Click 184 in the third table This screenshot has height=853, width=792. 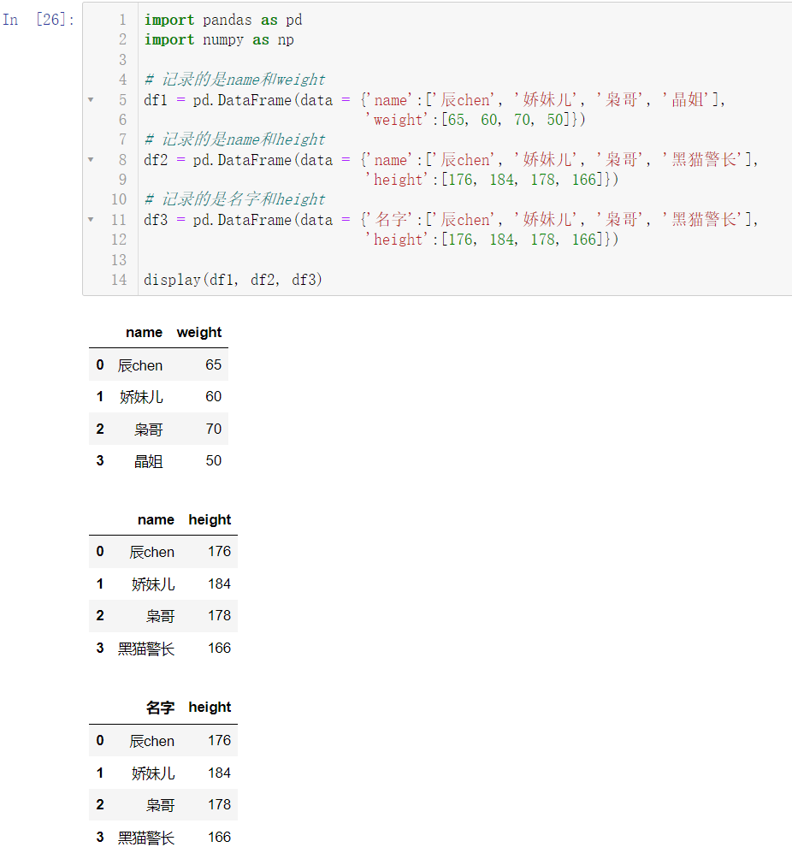point(219,773)
